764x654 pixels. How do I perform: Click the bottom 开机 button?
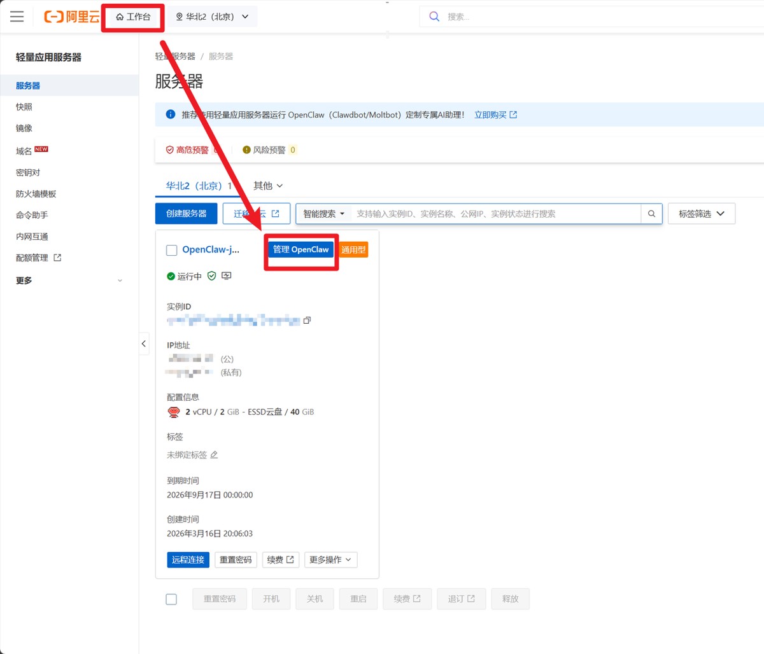pos(271,599)
